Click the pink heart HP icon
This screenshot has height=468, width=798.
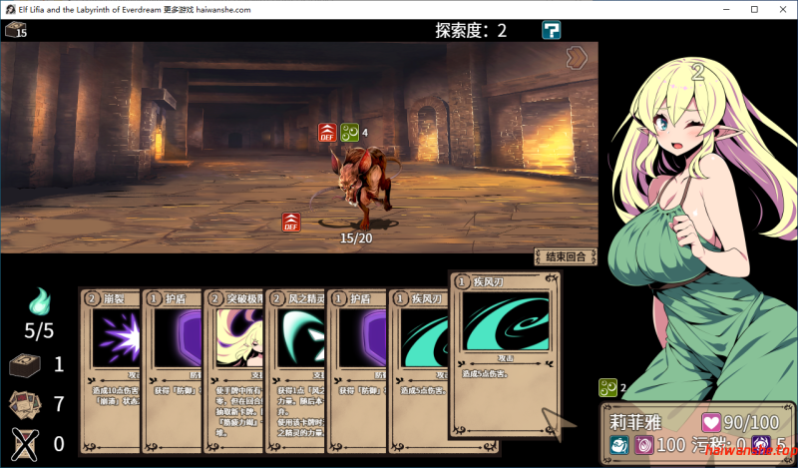tap(711, 421)
